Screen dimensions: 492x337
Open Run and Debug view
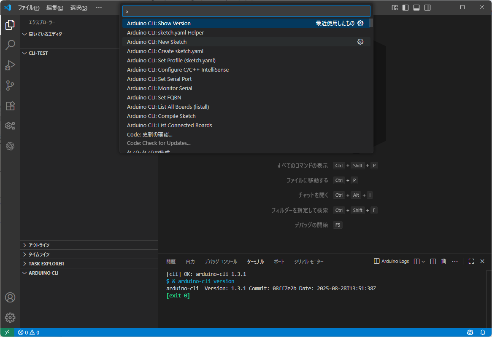coord(10,65)
